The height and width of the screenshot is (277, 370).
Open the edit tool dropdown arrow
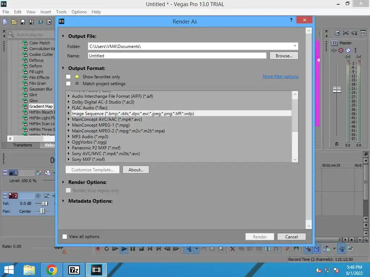tap(196, 249)
